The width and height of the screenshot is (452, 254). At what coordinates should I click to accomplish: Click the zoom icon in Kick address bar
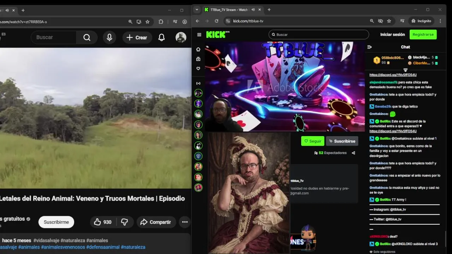coord(372,21)
